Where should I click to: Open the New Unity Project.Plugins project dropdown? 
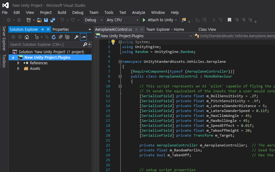tap(144, 36)
